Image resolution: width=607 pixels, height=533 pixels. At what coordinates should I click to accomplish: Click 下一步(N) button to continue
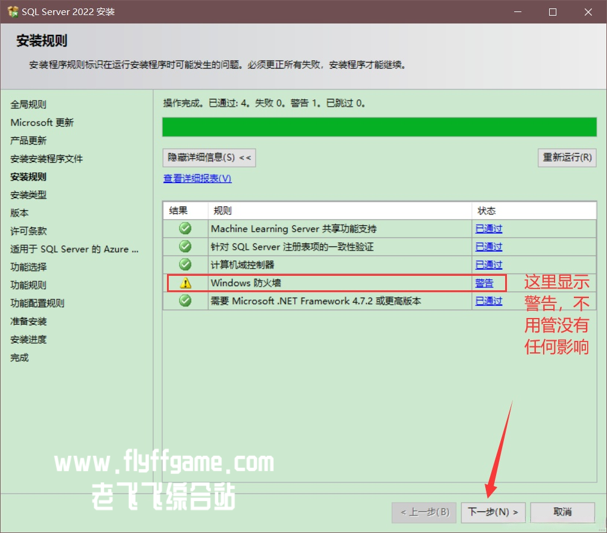click(493, 512)
